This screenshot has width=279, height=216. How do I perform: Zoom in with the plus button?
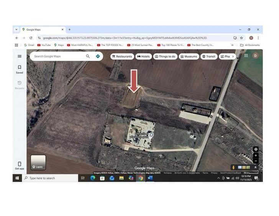pyautogui.click(x=256, y=155)
